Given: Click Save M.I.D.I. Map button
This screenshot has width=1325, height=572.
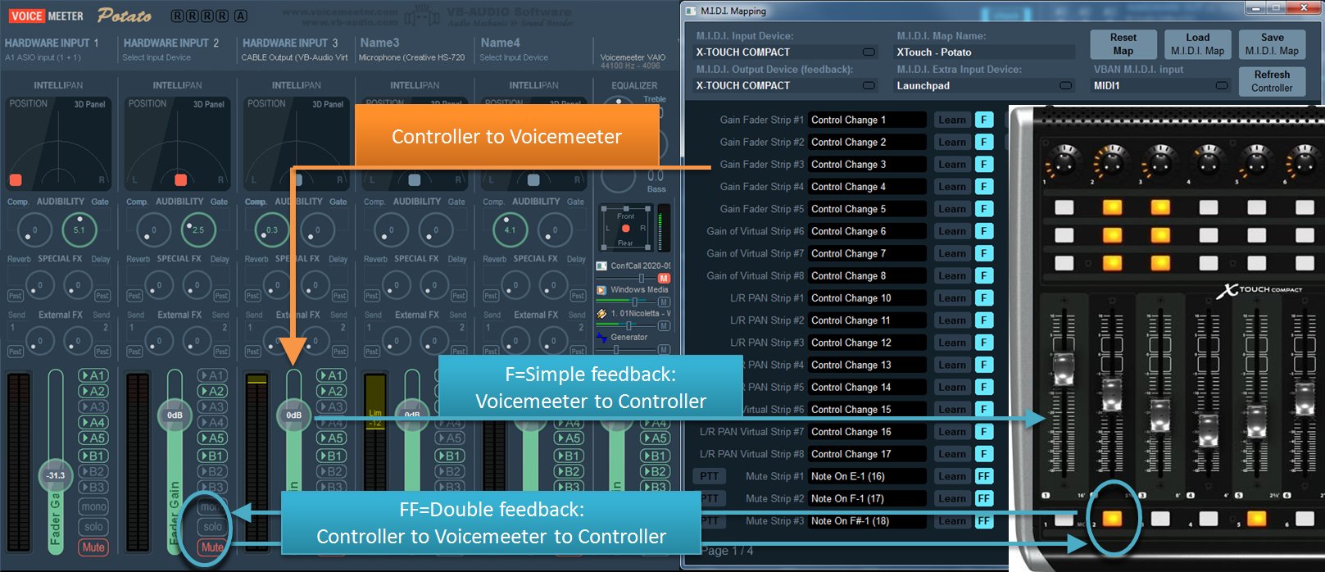Looking at the screenshot, I should tap(1272, 44).
